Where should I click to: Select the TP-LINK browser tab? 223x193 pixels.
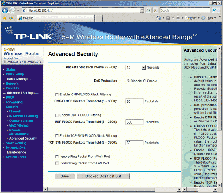[56, 18]
